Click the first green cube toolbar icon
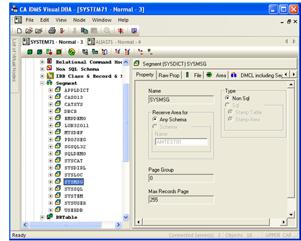This screenshot has height=241, width=301. point(30,52)
